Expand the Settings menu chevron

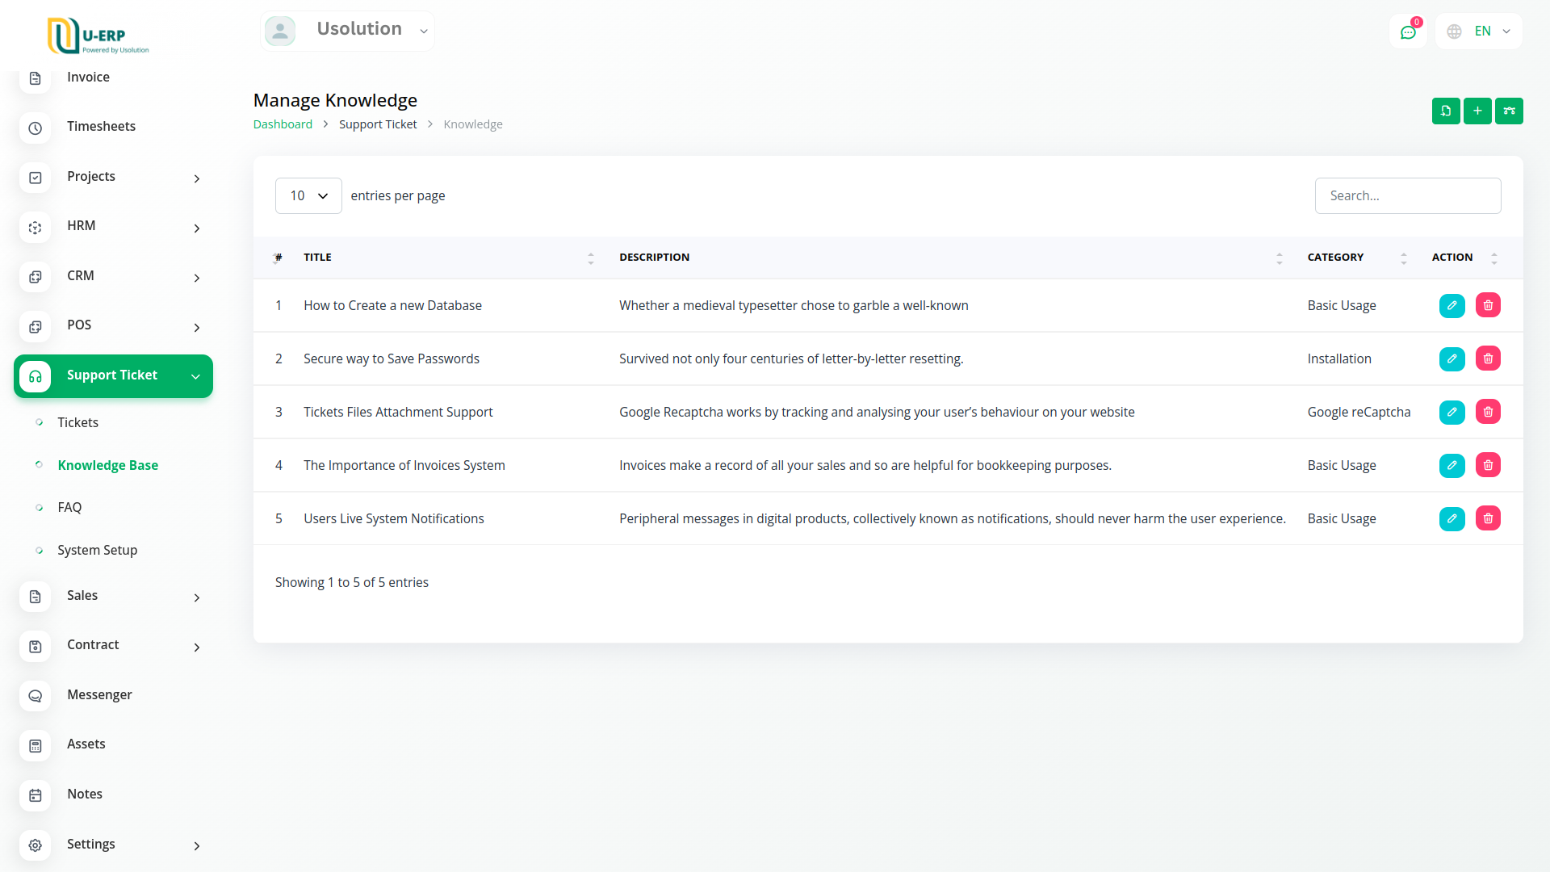[x=196, y=846]
